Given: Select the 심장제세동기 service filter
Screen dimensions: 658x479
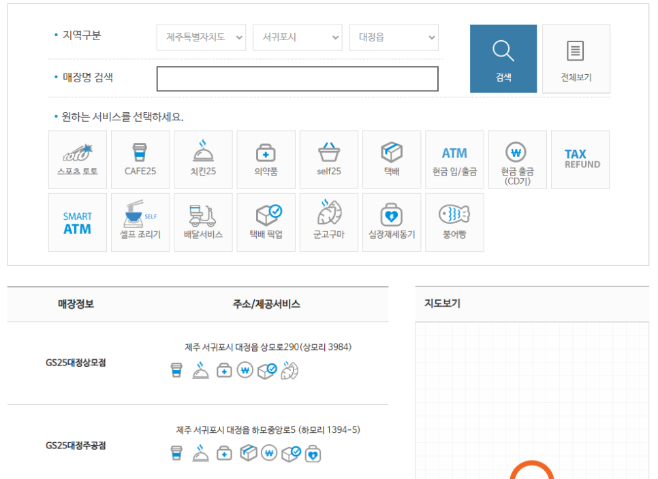Looking at the screenshot, I should 392,222.
